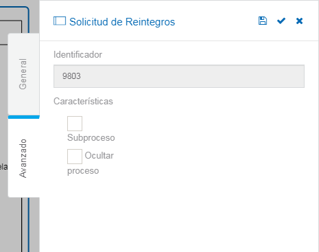Viewport: 319px width, 252px height.
Task: Select the Avanzado tab
Action: [23, 158]
